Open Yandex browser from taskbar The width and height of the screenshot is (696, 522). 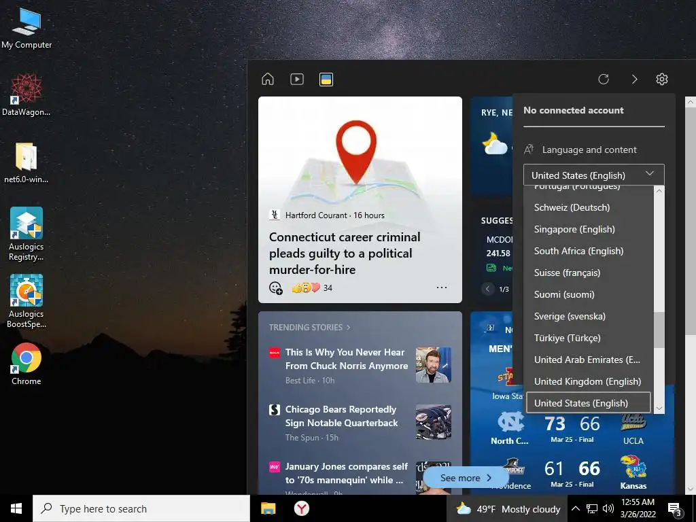tap(302, 508)
